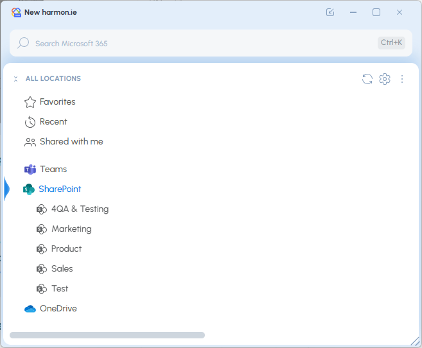The height and width of the screenshot is (348, 422).
Task: Close the harmon.ie window
Action: [400, 12]
